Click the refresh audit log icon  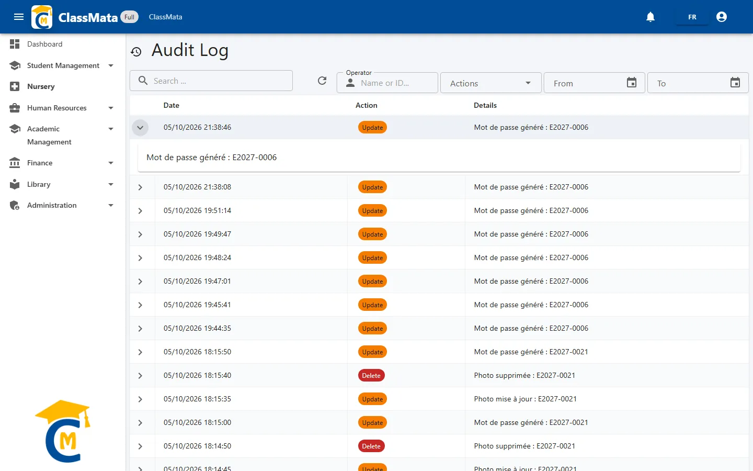(x=322, y=81)
